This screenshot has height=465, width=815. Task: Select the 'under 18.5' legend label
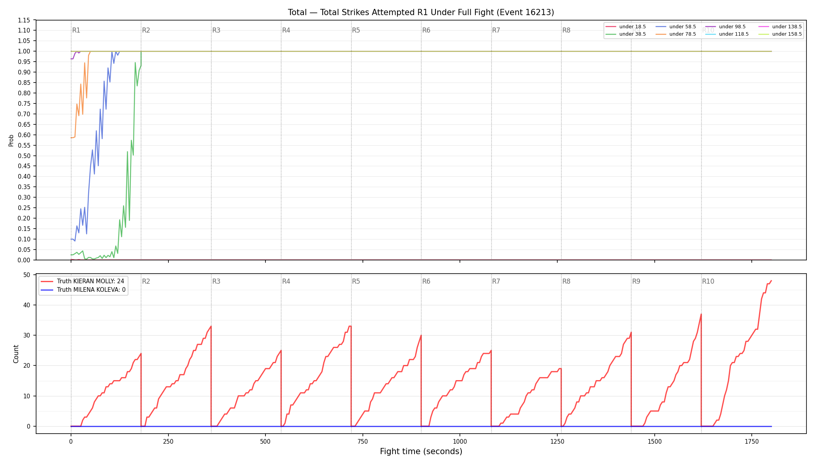pos(633,27)
